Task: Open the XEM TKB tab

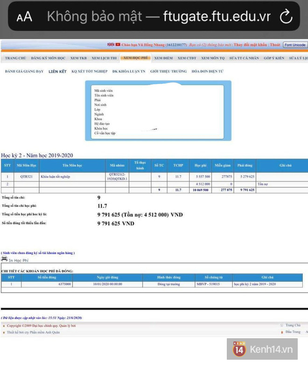Action: click(78, 58)
